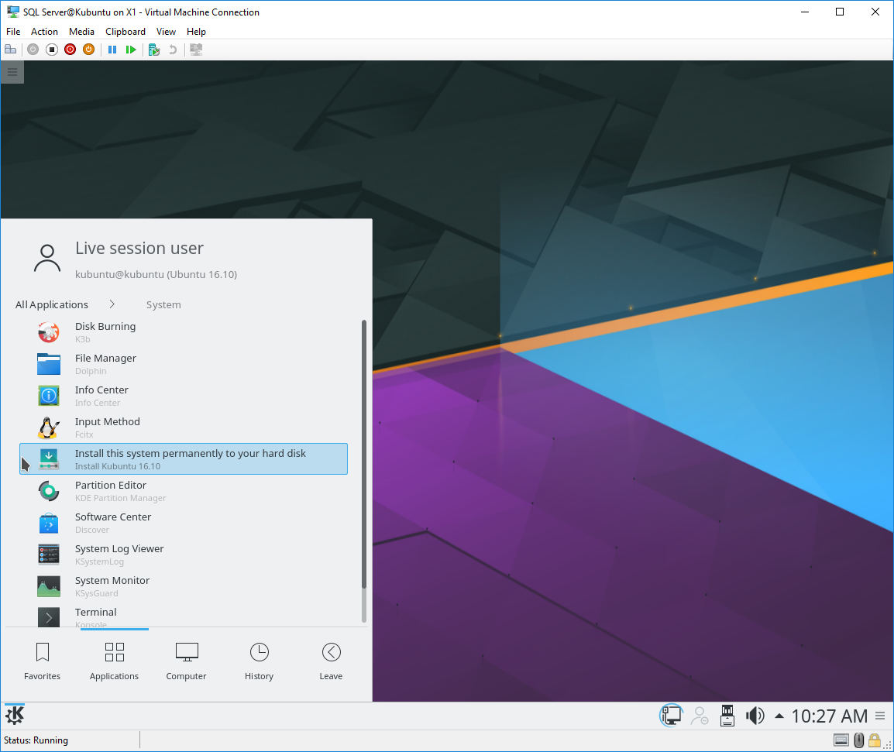
Task: Create a checkpoint using toolbar icon
Action: 154,50
